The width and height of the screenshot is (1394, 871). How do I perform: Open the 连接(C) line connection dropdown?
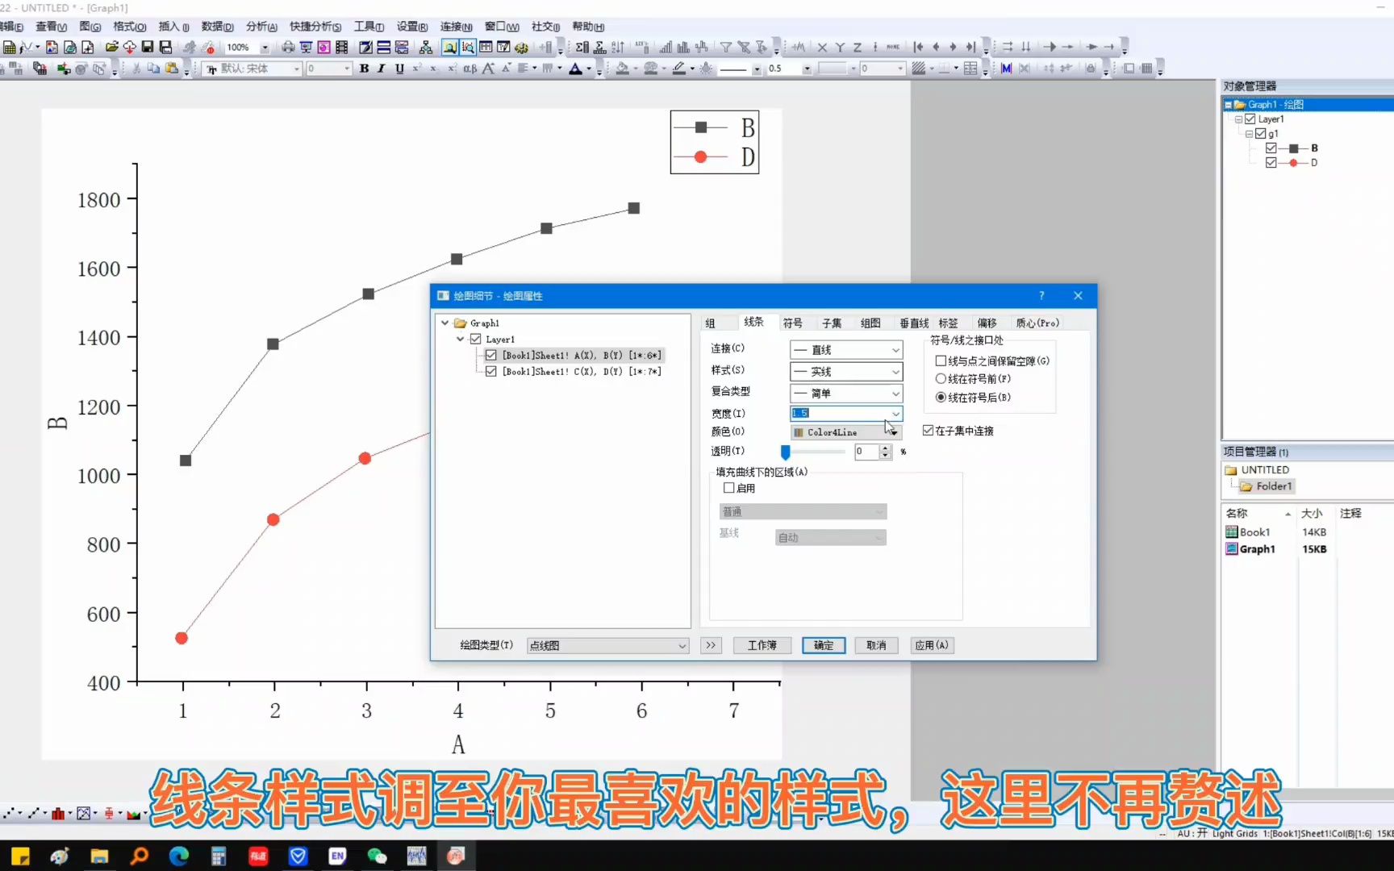pyautogui.click(x=894, y=349)
